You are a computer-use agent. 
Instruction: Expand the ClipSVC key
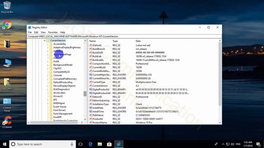tap(48, 69)
